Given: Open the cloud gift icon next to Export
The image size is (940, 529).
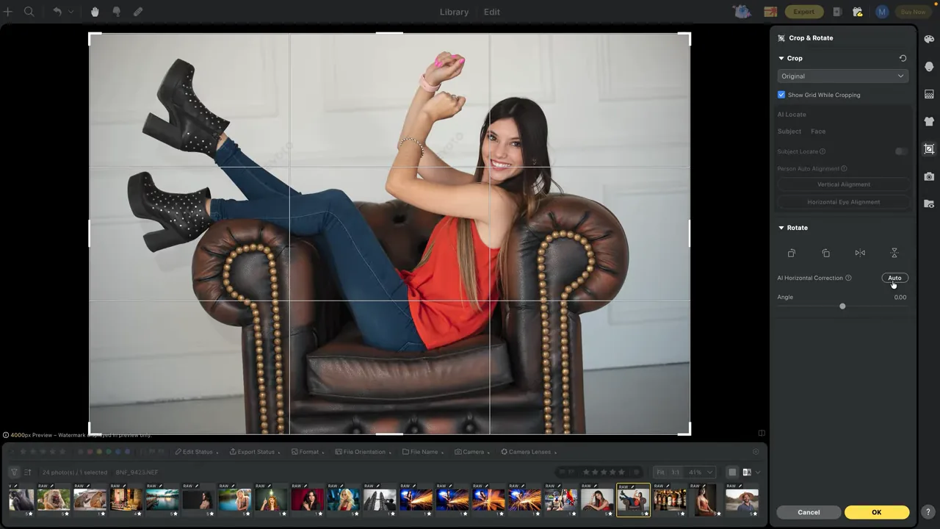Looking at the screenshot, I should [x=858, y=12].
